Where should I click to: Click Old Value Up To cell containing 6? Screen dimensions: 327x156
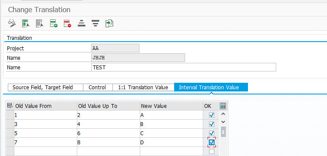(109, 133)
